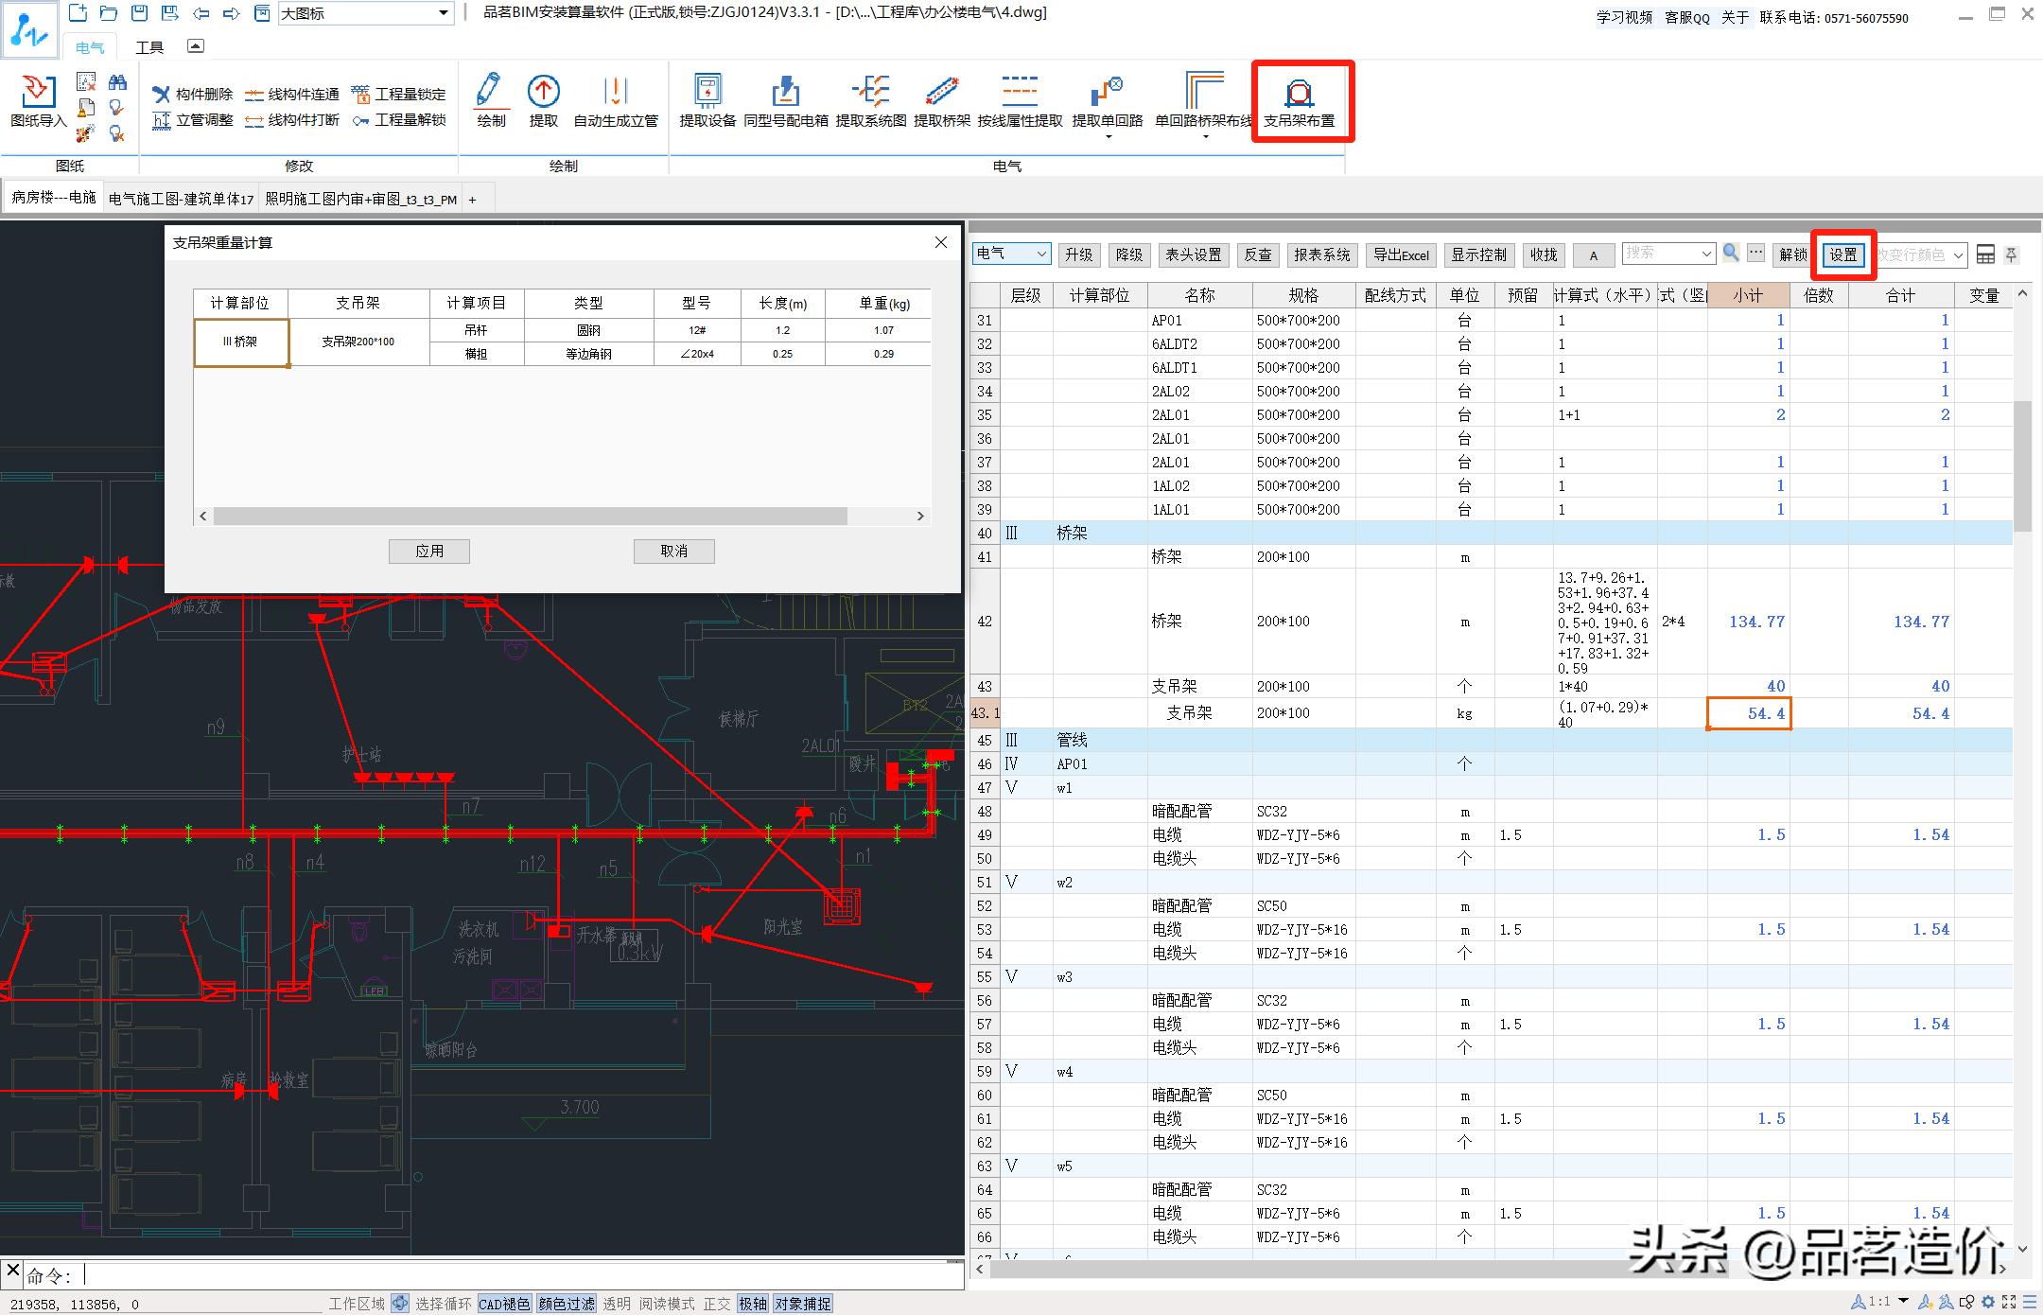
Task: Toggle 极轴 mode in status bar
Action: tap(752, 1304)
